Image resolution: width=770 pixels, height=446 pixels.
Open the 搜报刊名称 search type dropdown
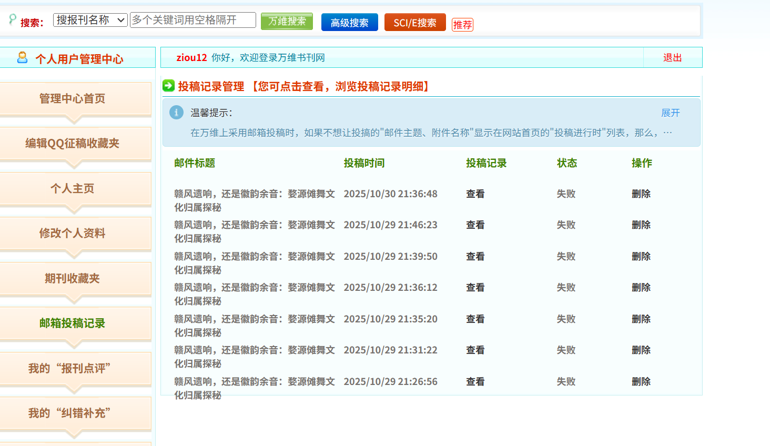tap(90, 20)
